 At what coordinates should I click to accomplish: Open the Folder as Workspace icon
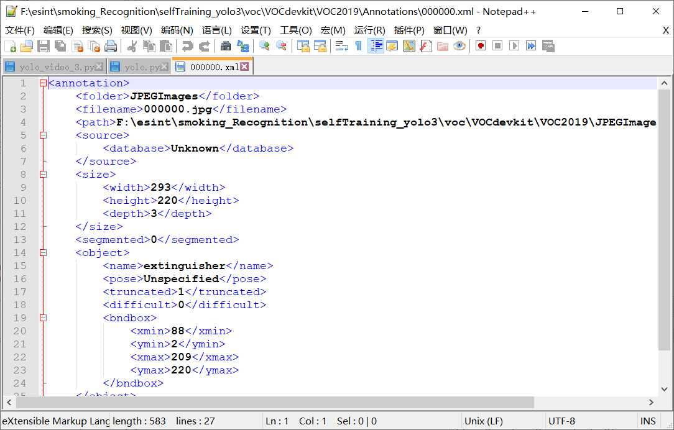pos(442,46)
